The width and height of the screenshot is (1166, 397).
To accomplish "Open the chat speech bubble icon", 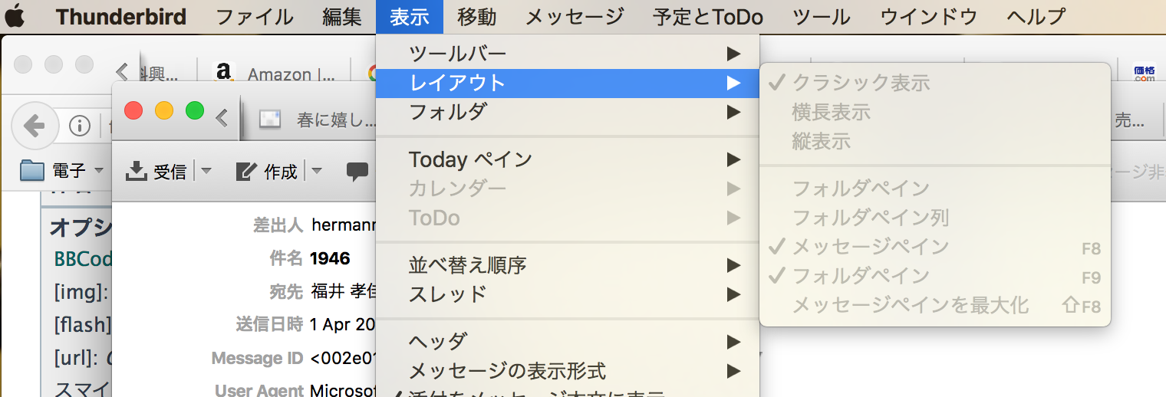I will (357, 171).
